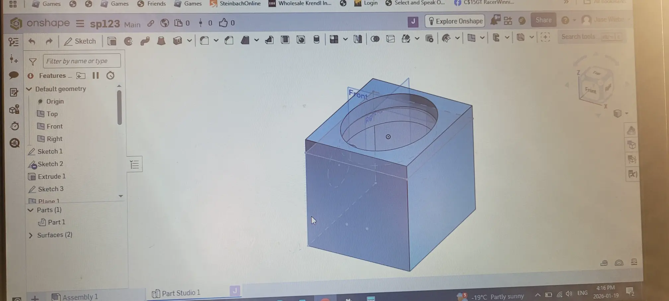Viewport: 669px width, 301px height.
Task: Click the Front face of the view cube
Action: (x=590, y=90)
